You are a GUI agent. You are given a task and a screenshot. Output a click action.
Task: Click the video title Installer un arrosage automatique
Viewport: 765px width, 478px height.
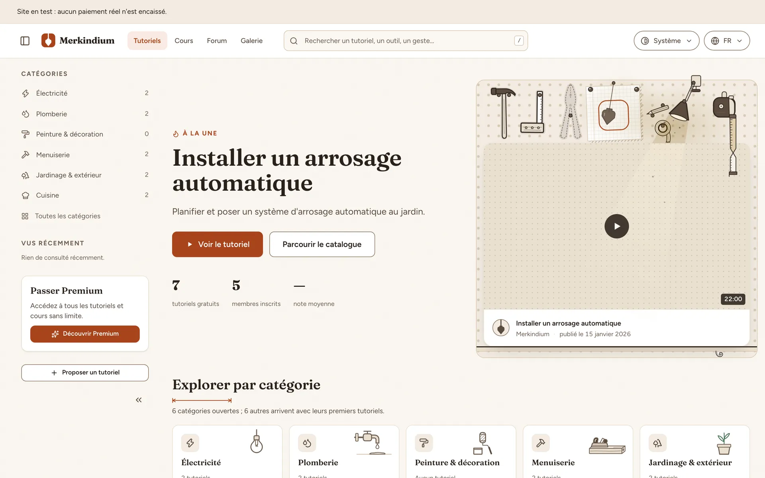[x=568, y=323]
